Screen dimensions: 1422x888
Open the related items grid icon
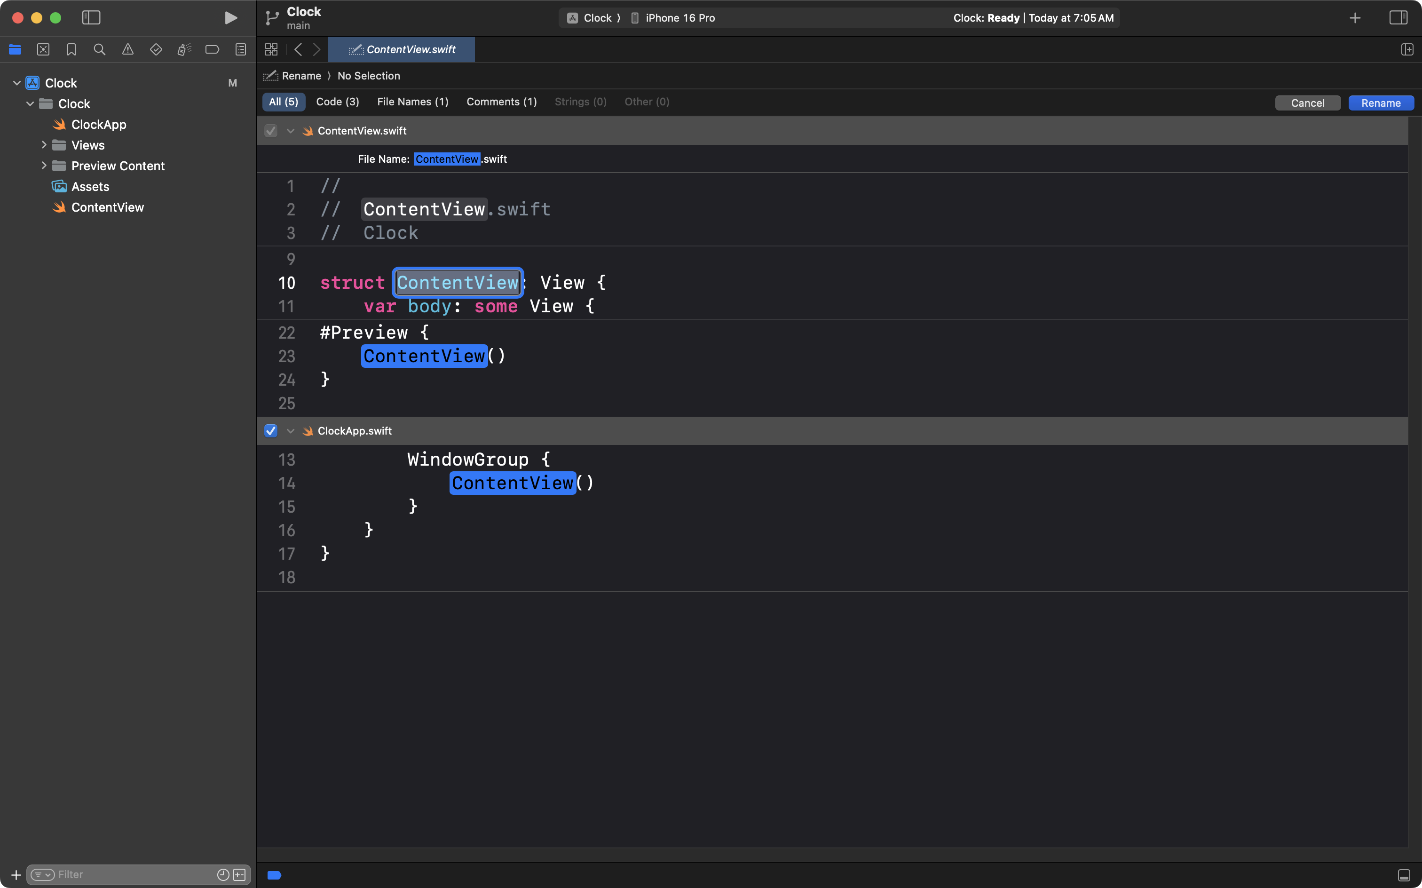(271, 50)
